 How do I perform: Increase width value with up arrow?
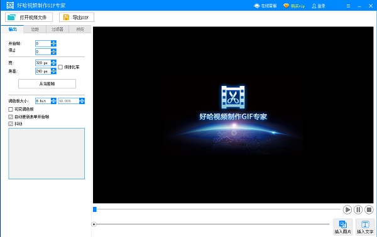53,61
